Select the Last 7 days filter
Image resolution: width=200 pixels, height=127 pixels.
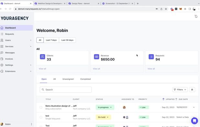coord(51,40)
